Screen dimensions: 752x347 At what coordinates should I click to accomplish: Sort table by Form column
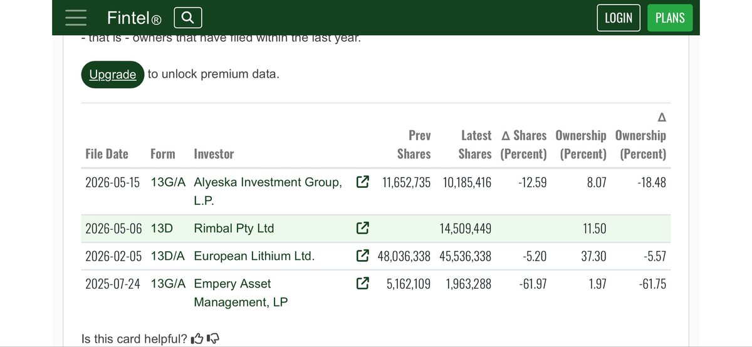[163, 154]
